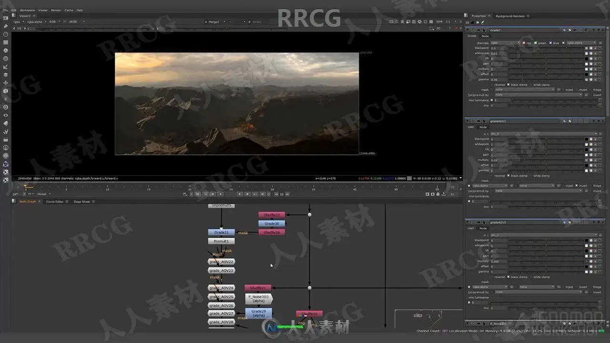
Task: Toggle the blue channel checkbox in Grade7
Action: tap(550, 43)
